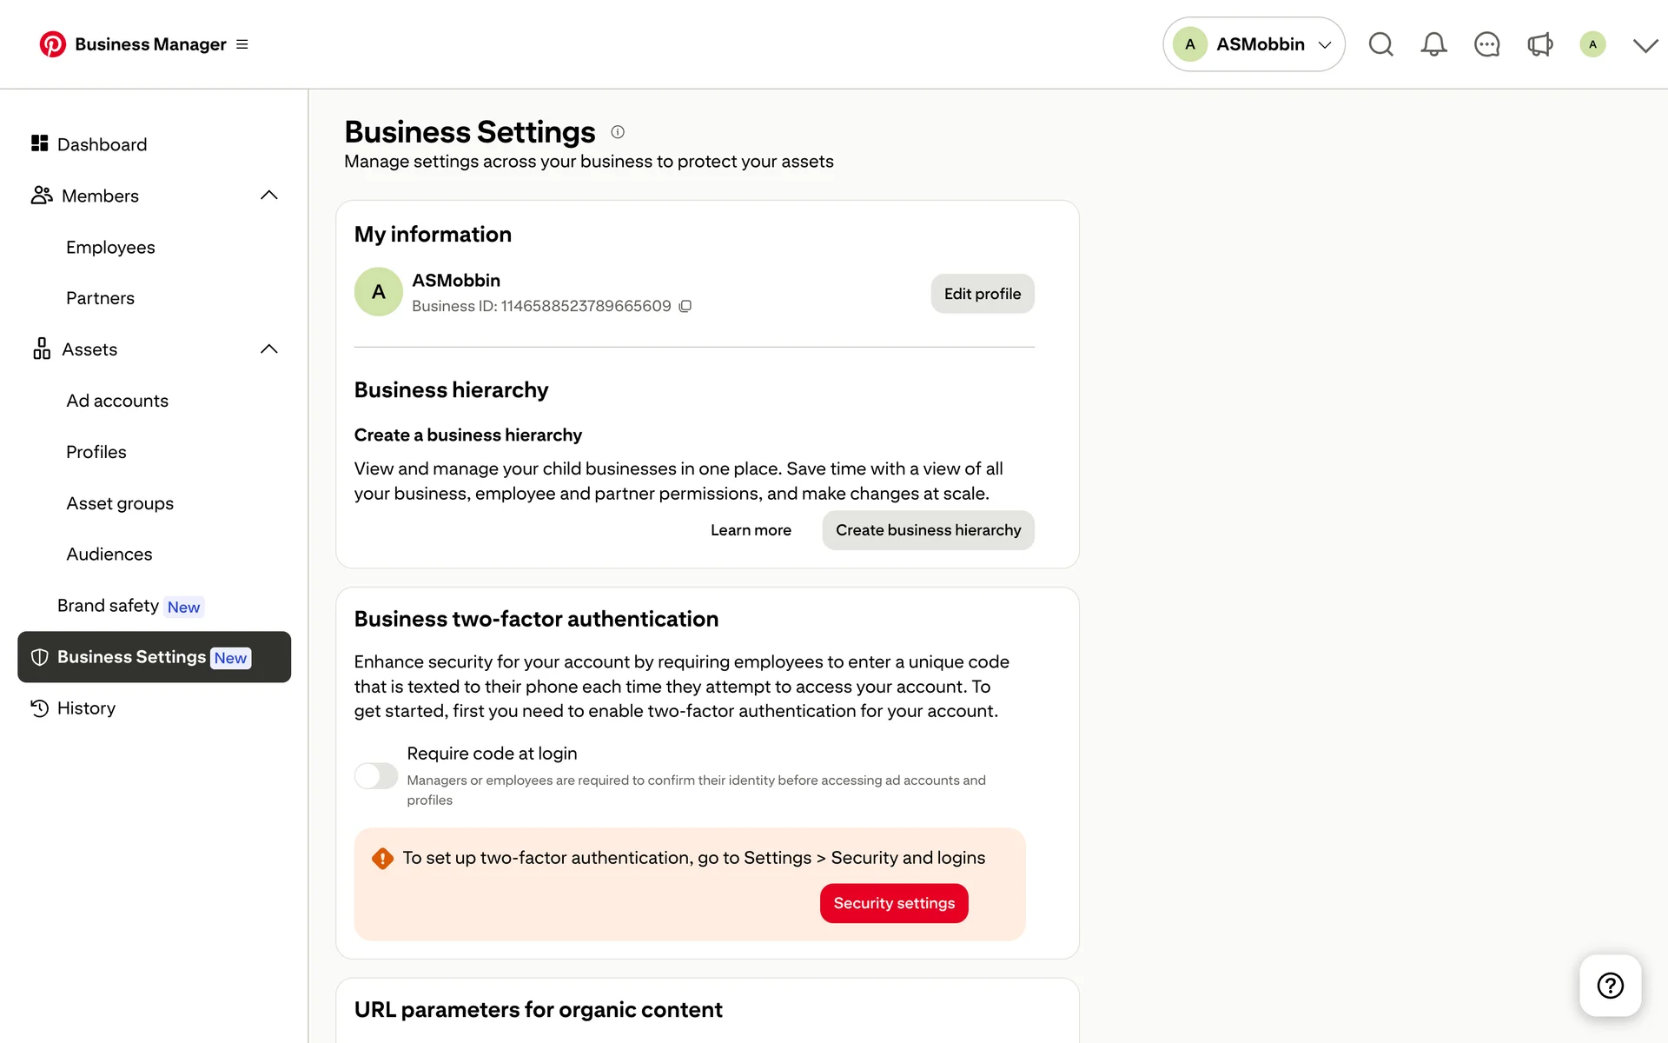Collapse the Assets section
Image resolution: width=1668 pixels, height=1043 pixels.
tap(269, 349)
